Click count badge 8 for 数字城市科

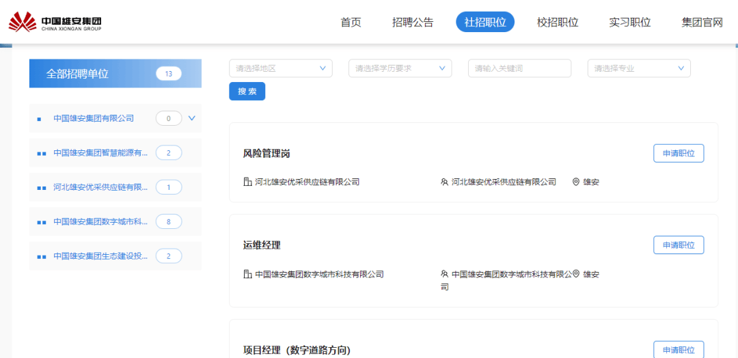pos(169,221)
